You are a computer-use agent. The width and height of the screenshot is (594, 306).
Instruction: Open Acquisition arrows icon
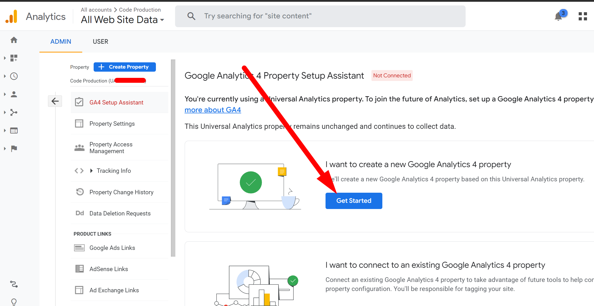(x=14, y=112)
